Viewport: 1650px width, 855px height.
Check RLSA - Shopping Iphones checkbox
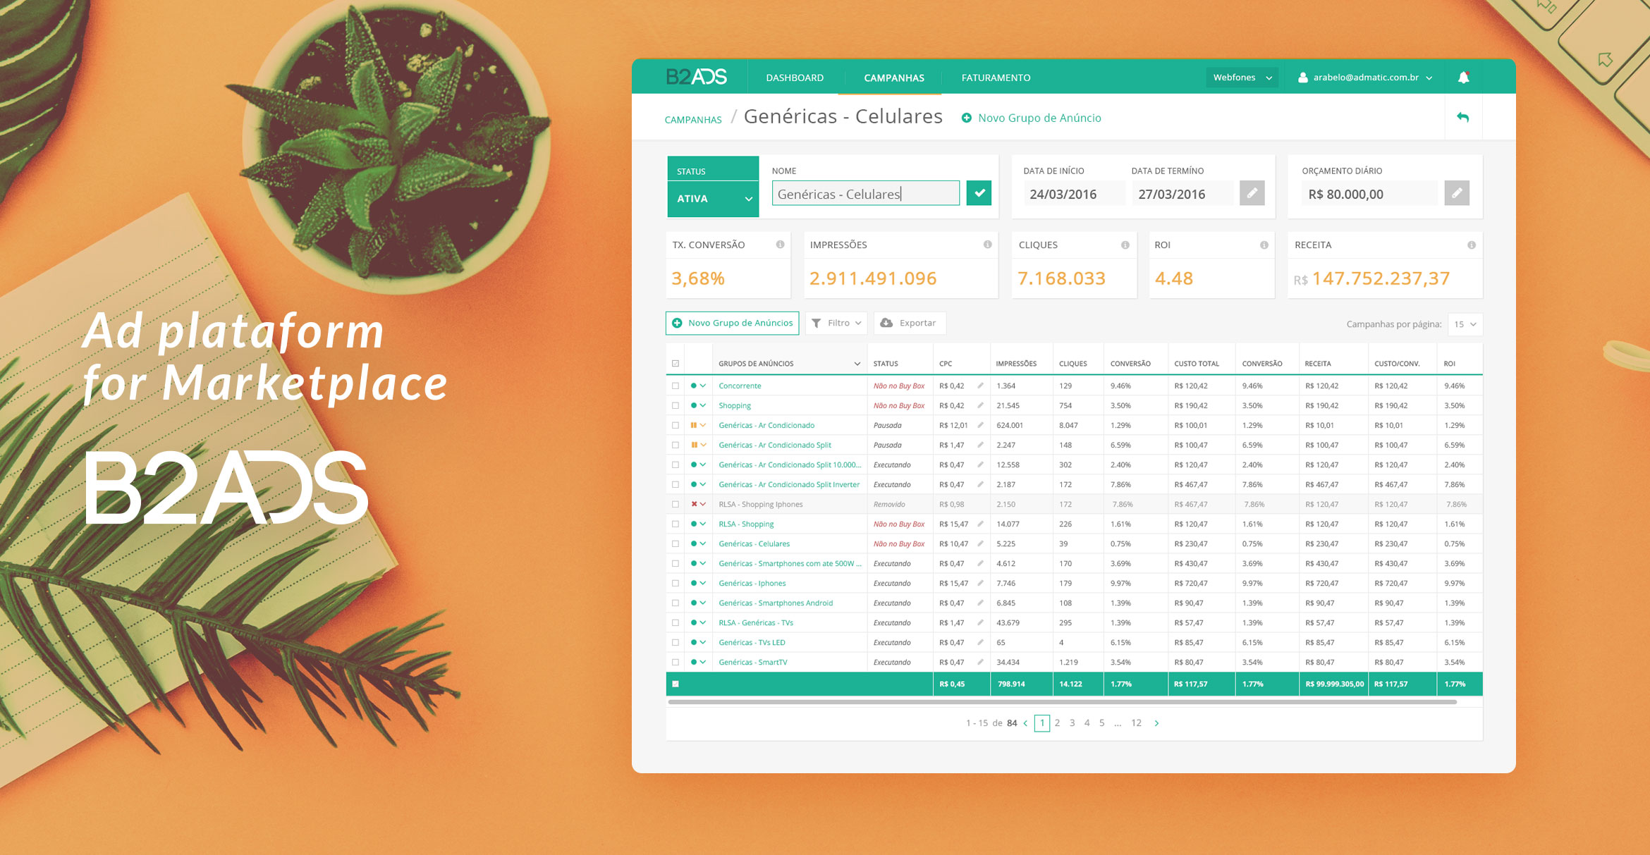click(676, 504)
